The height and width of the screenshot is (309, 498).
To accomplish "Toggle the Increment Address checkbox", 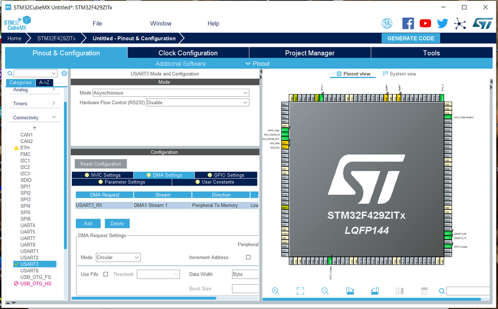I will click(248, 257).
